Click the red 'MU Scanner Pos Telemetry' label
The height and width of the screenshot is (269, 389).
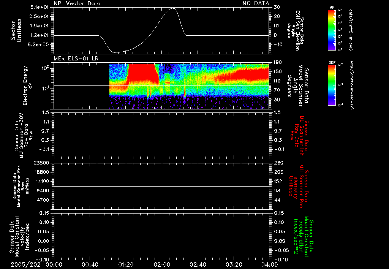pos(299,187)
